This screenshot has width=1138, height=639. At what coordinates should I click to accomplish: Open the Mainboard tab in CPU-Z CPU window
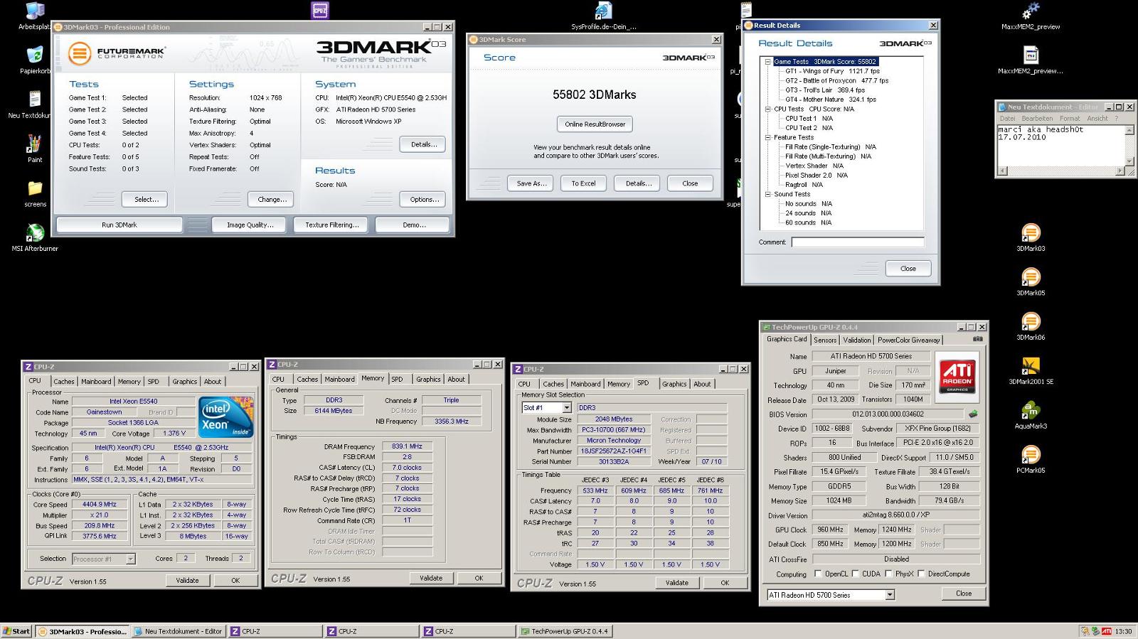pyautogui.click(x=96, y=382)
